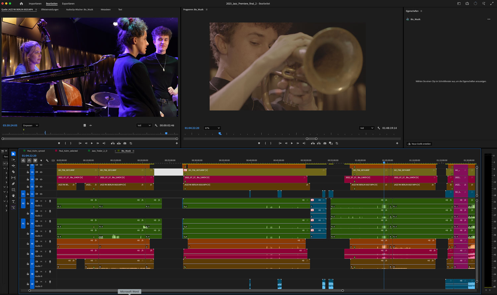Open the Eigenschaften panel menu
The height and width of the screenshot is (295, 497).
pos(421,11)
